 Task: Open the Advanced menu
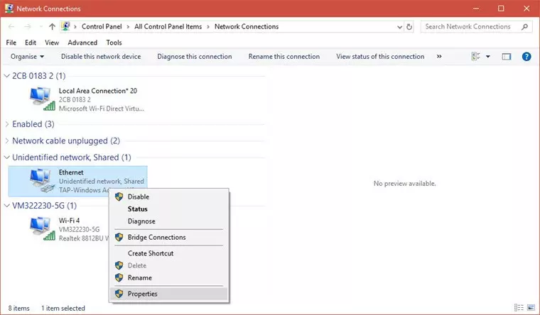83,43
